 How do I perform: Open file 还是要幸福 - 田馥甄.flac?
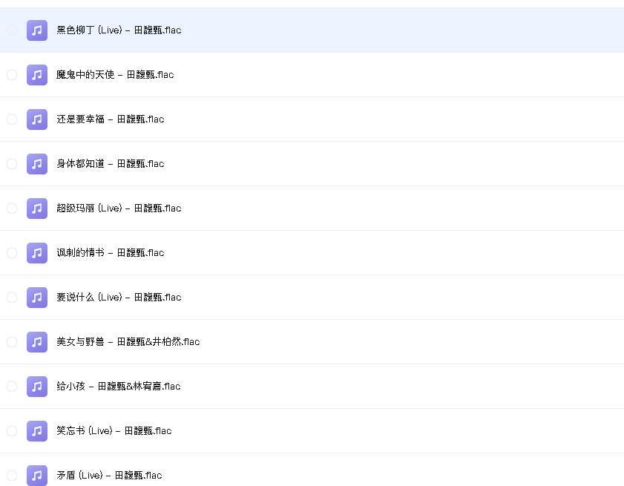pos(111,119)
